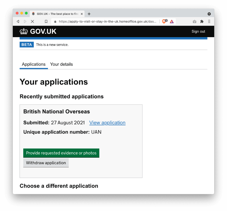
Task: Select the GOV.UK browser tab
Action: click(57, 14)
